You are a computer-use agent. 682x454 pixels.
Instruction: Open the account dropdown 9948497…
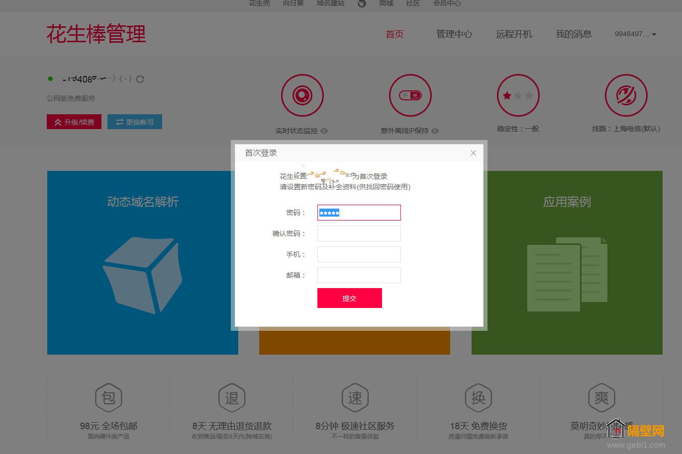pos(635,34)
